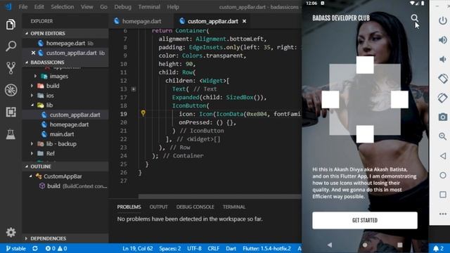Click the emulator zoom icon
450x253 pixels.
tap(442, 136)
